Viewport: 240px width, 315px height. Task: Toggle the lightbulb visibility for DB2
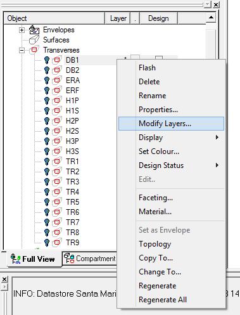coord(47,70)
